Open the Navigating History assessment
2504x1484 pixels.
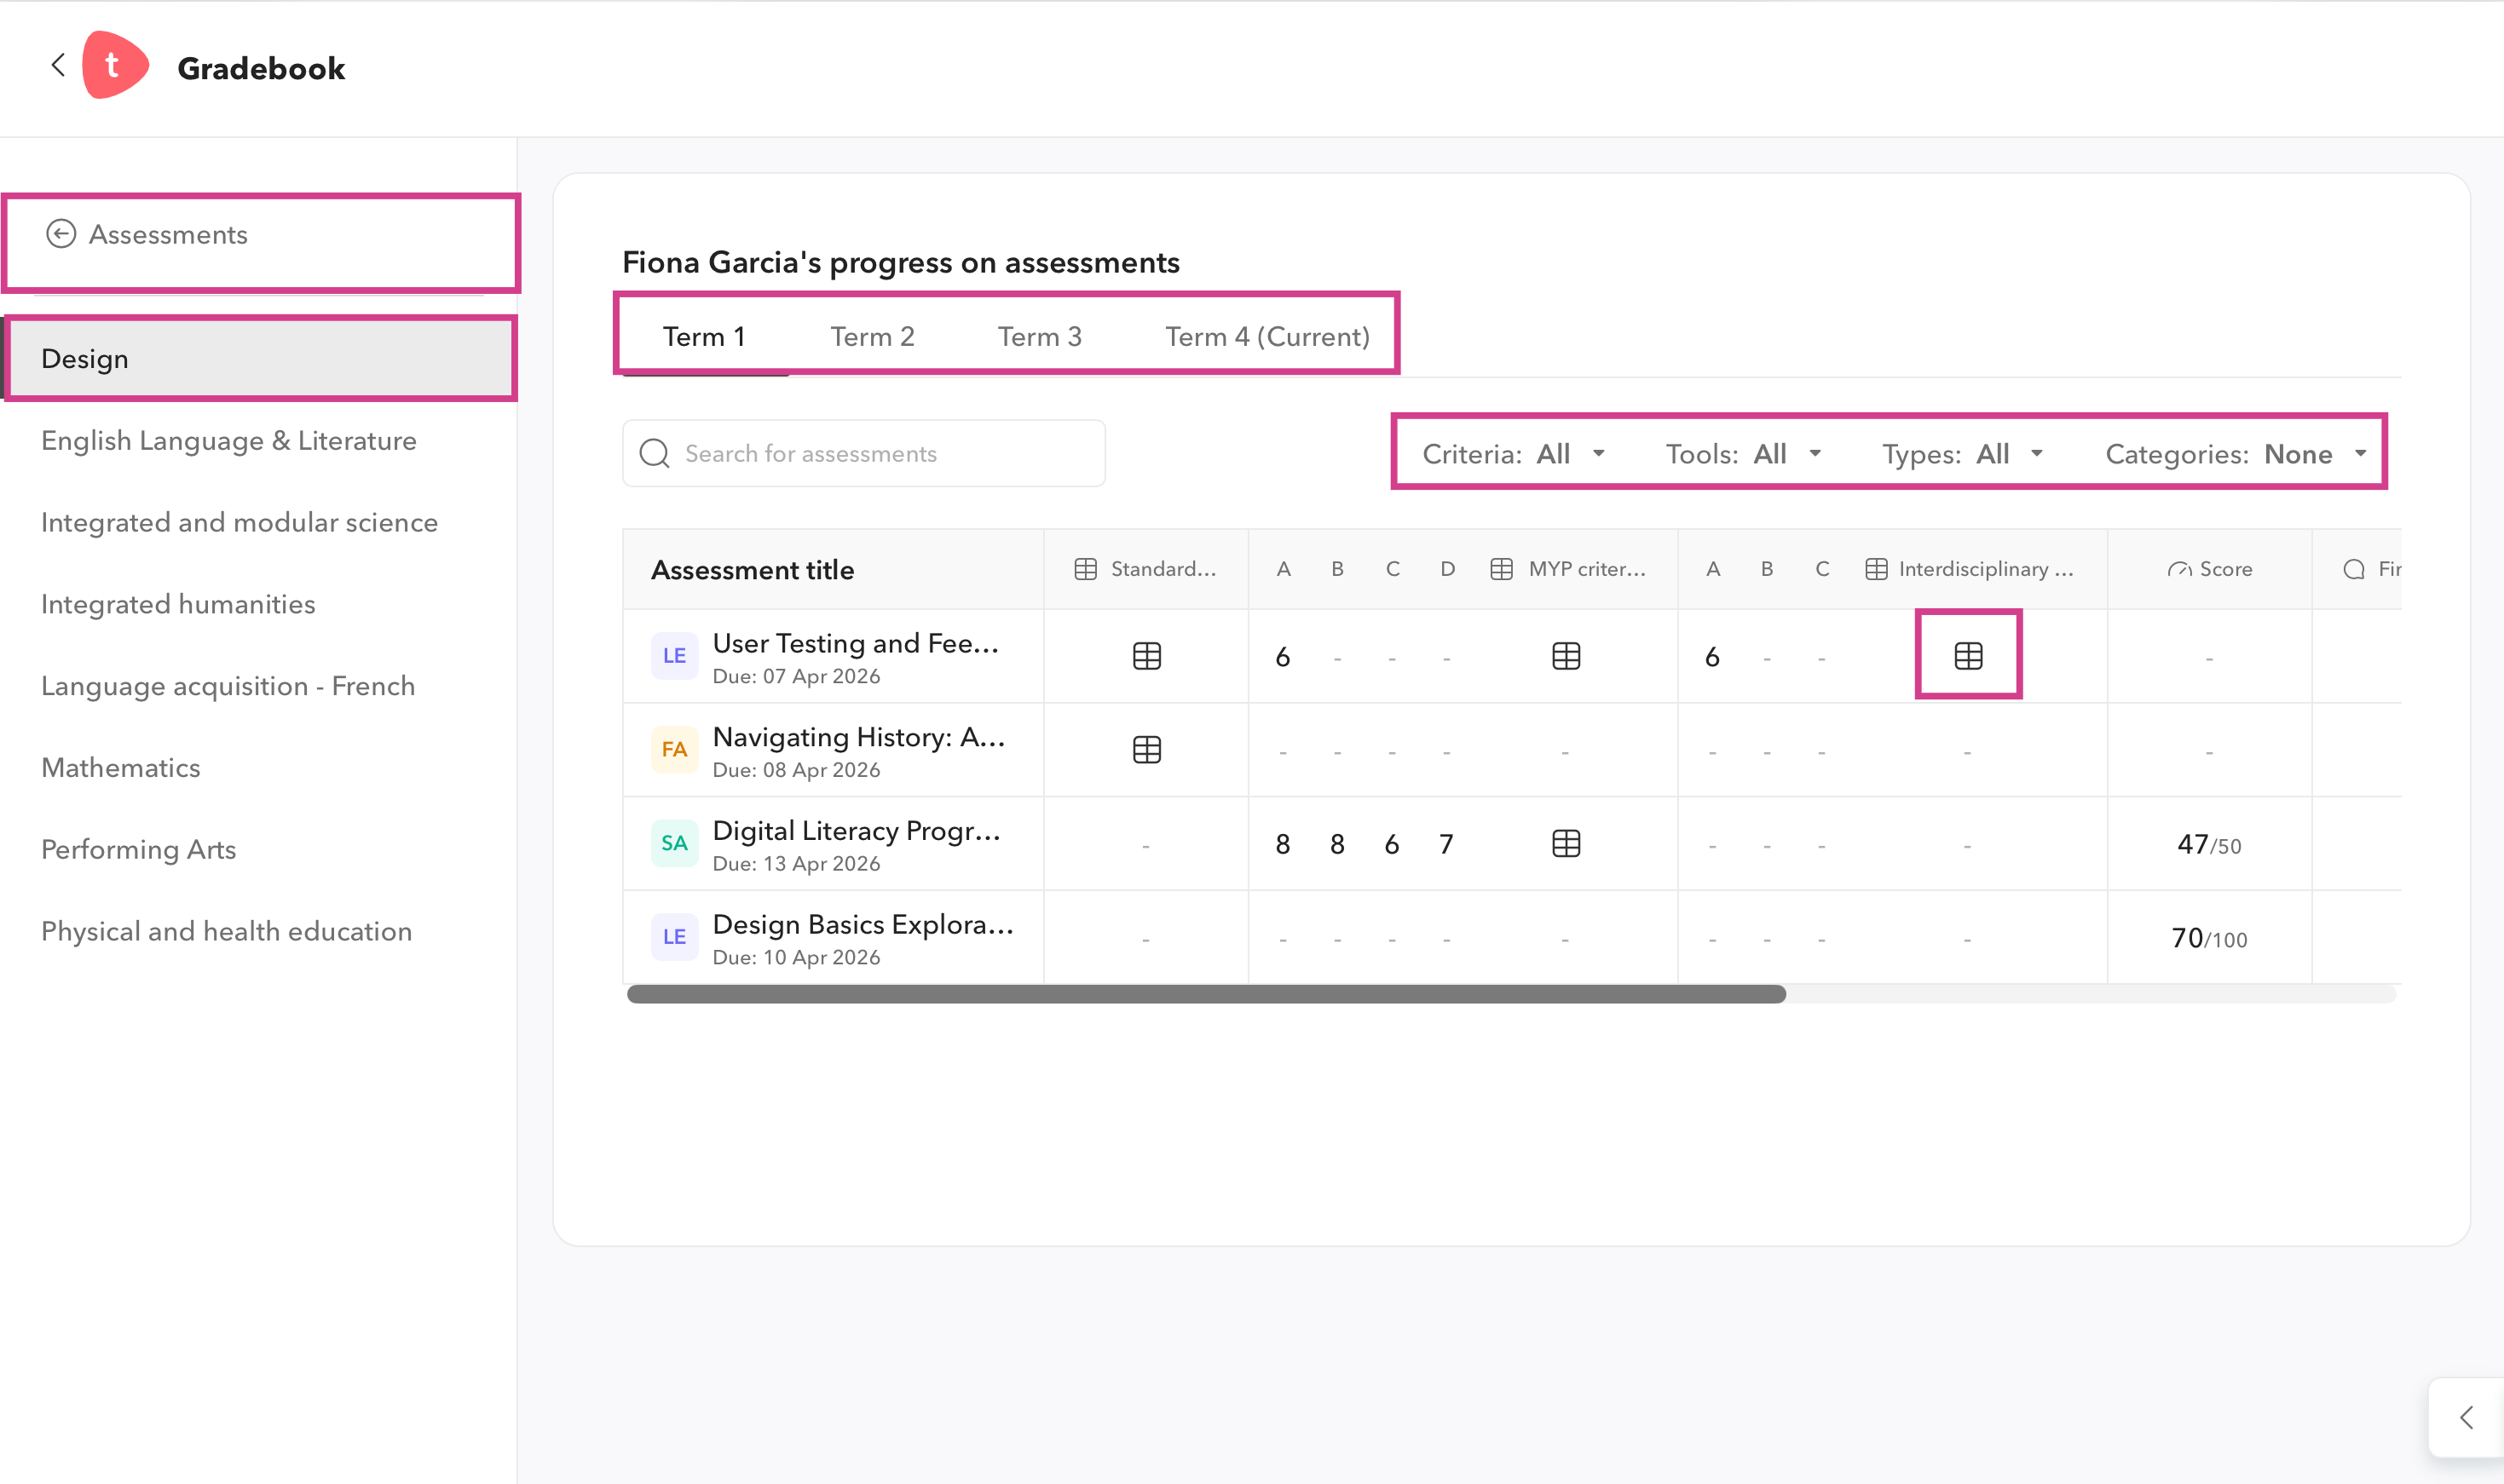858,737
